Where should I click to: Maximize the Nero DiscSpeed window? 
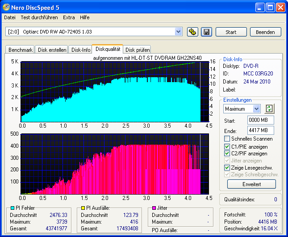[270, 8]
